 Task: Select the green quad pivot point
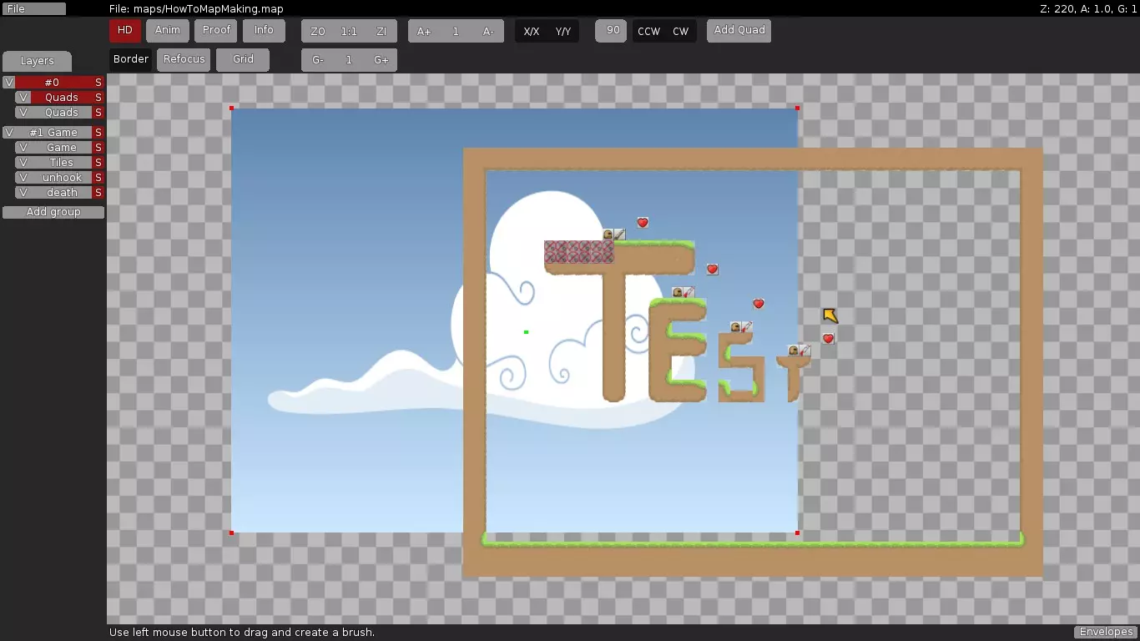[526, 332]
